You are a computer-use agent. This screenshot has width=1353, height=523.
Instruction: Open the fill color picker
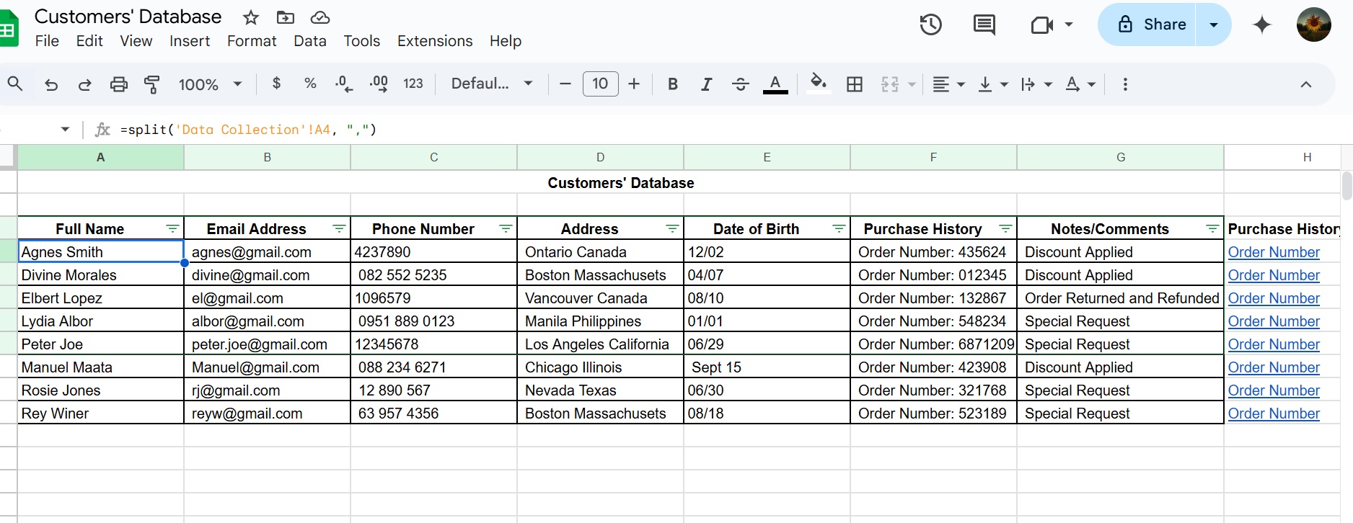tap(817, 84)
